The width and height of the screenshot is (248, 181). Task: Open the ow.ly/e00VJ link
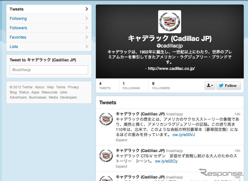click(184, 135)
